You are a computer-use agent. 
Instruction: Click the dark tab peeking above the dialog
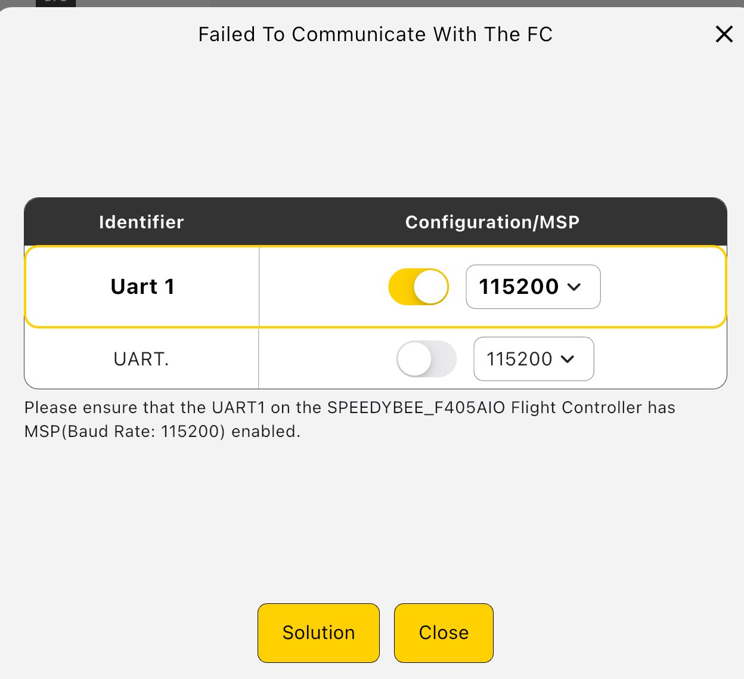point(55,3)
